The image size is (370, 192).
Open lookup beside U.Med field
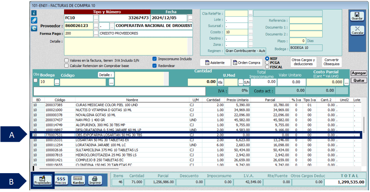coord(241,82)
